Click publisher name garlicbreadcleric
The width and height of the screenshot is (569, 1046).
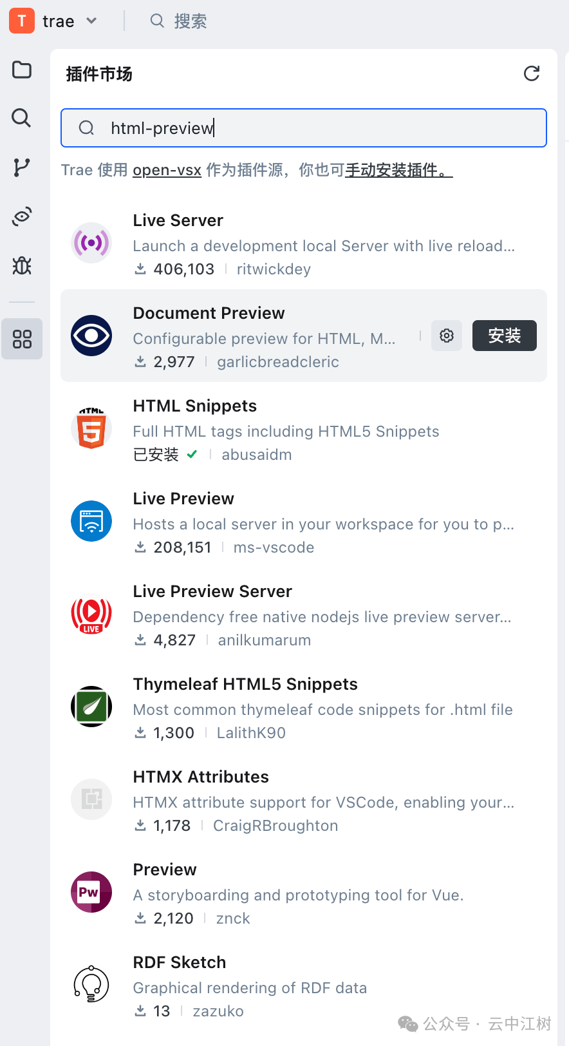[278, 362]
